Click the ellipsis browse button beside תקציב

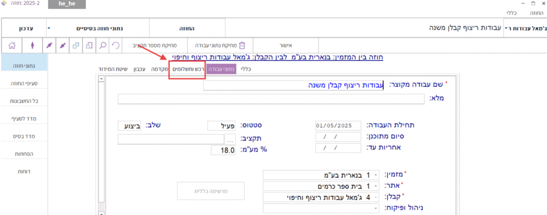[x=229, y=139]
